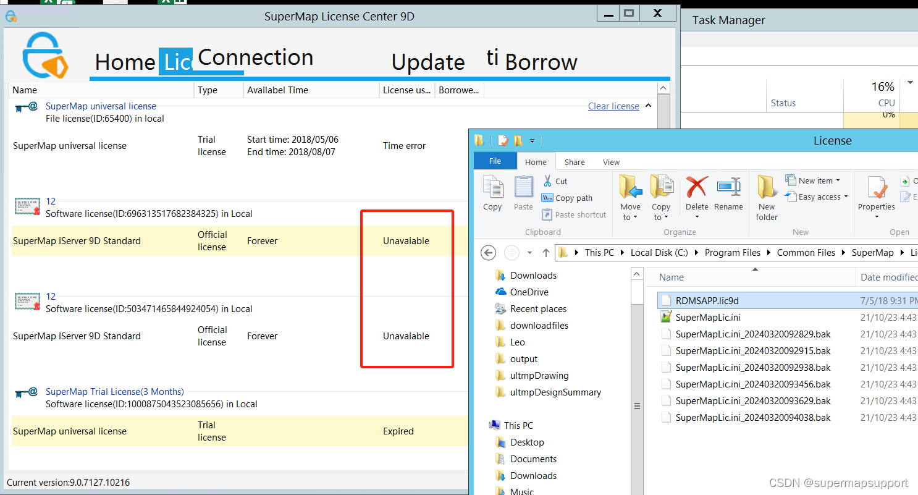Click the SuperMap universal license heading link

click(101, 106)
